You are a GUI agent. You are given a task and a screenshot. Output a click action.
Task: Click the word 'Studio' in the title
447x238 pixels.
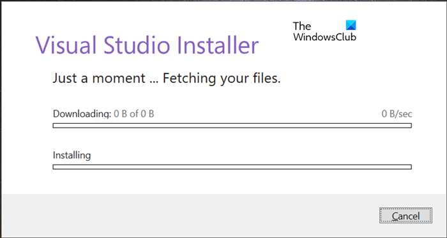[138, 45]
